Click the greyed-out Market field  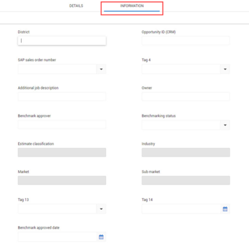point(62,181)
